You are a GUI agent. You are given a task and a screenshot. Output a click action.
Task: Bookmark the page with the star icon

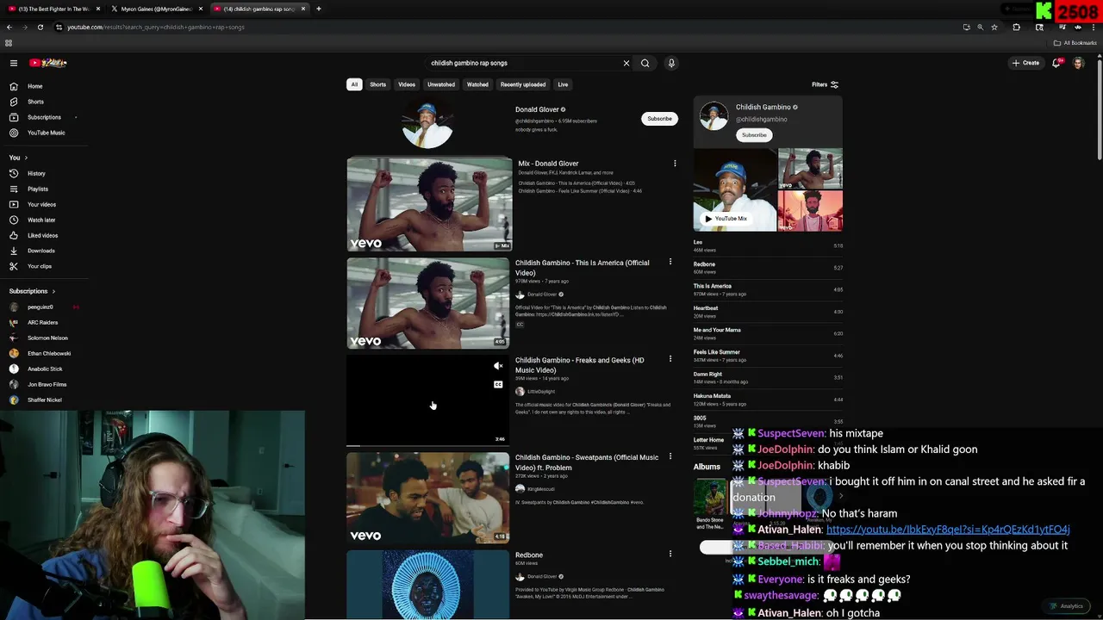click(x=994, y=27)
